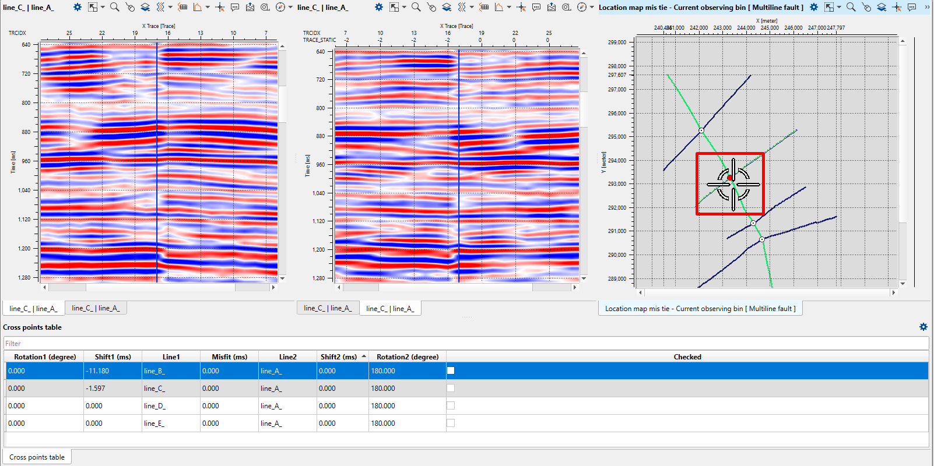Click the crosshair pick tool in the location map toolbar
This screenshot has height=466, width=934.
[897, 7]
